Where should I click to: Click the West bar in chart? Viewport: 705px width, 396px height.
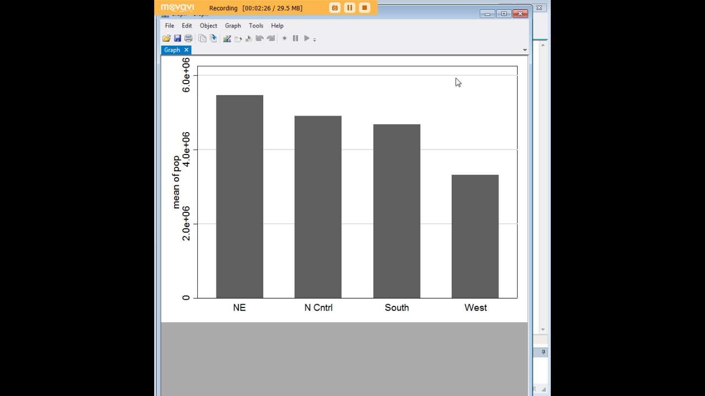click(x=475, y=237)
